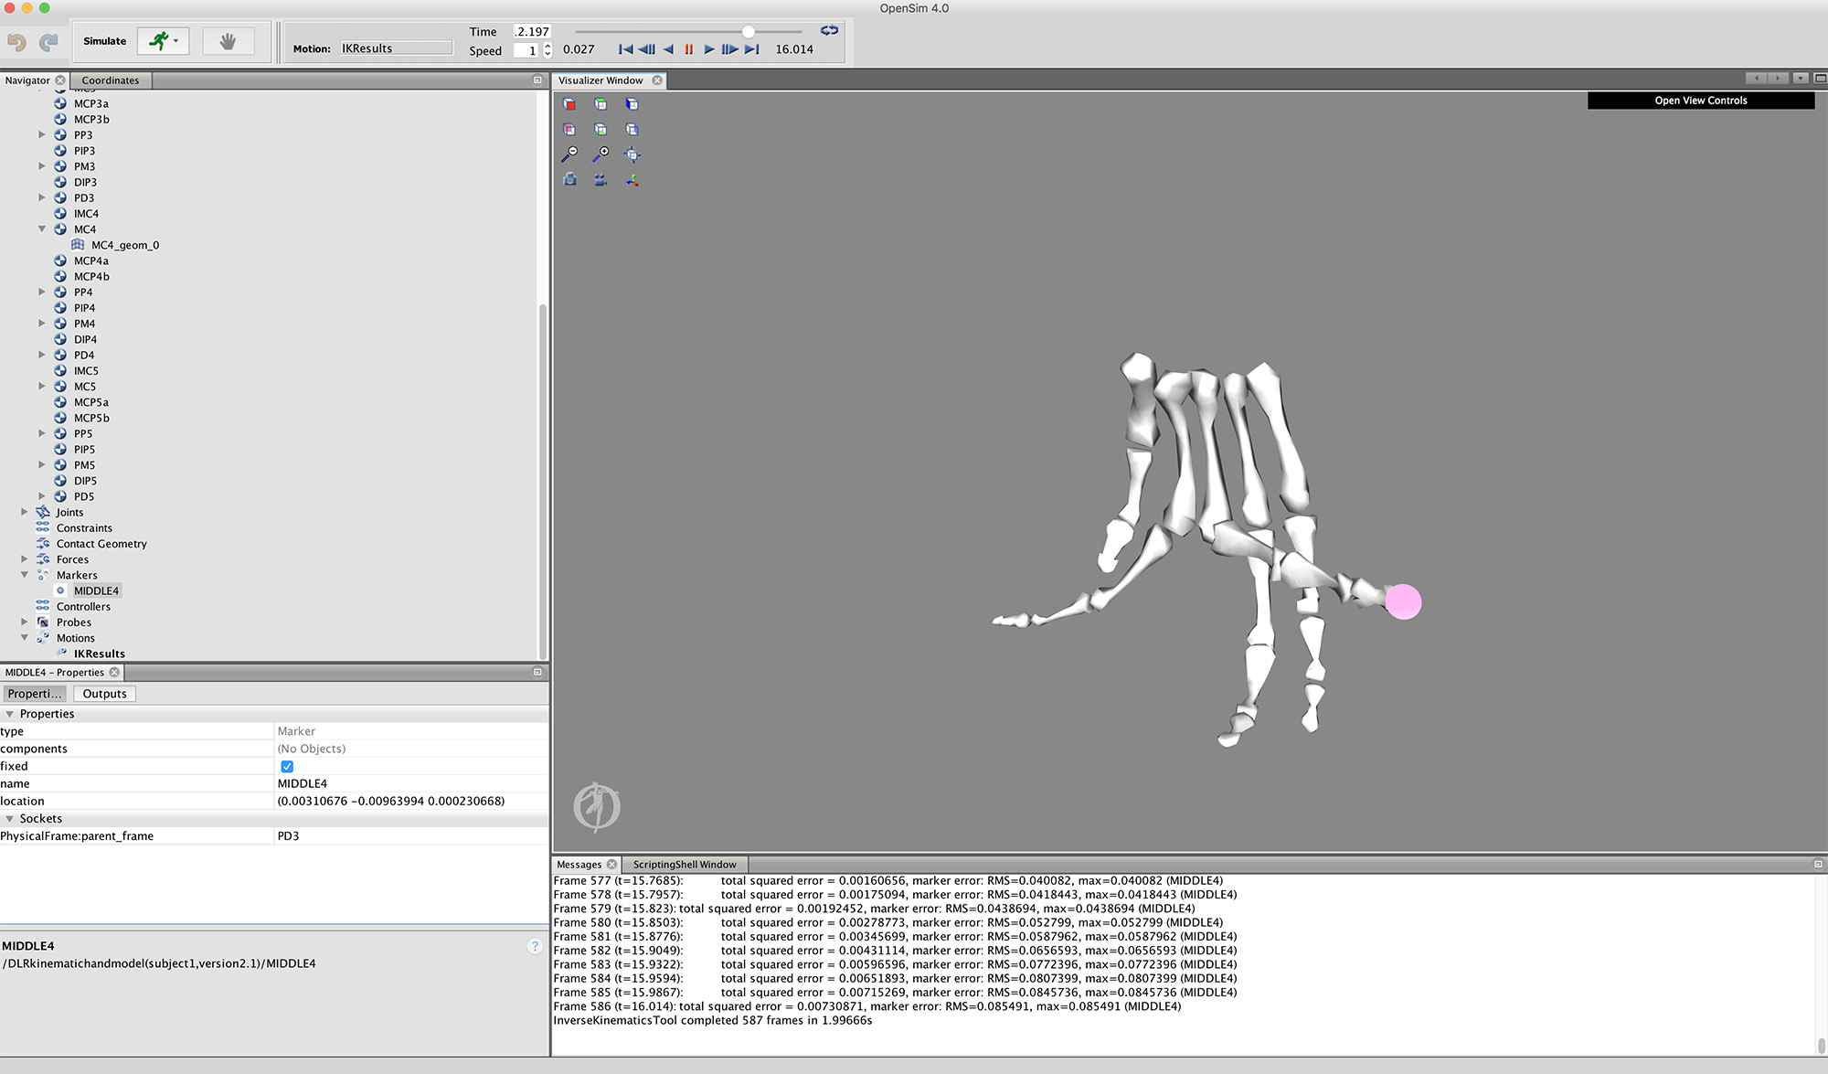Select the IKResults motion in the tree

point(99,654)
